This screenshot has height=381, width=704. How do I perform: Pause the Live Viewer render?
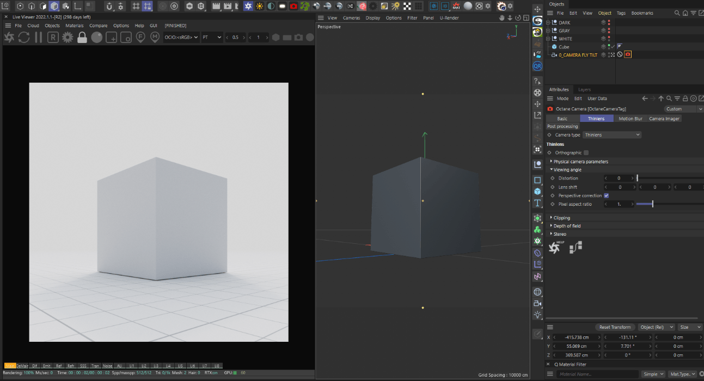(38, 38)
